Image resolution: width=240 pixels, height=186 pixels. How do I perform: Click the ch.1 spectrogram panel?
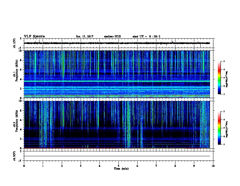117,74
